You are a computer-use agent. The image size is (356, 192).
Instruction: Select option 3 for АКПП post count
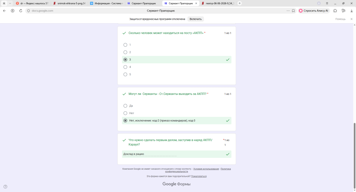[x=125, y=60]
